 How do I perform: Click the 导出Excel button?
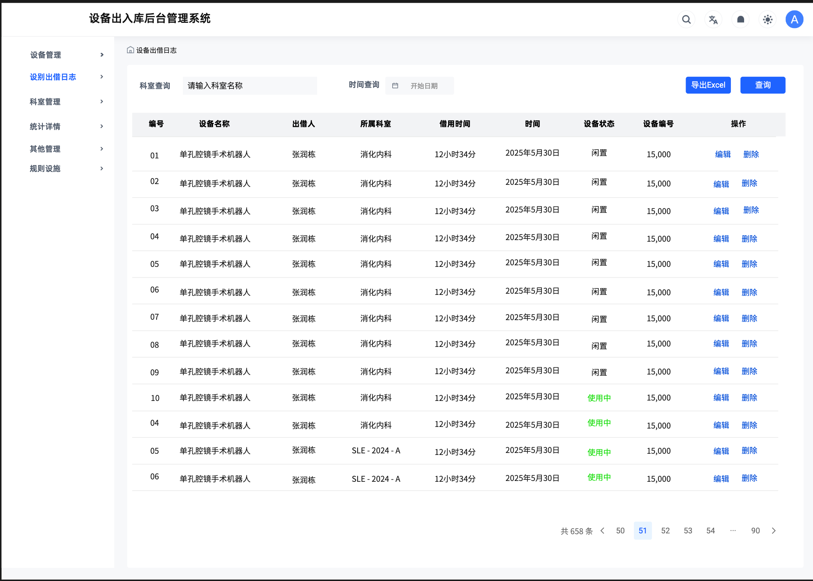(708, 85)
